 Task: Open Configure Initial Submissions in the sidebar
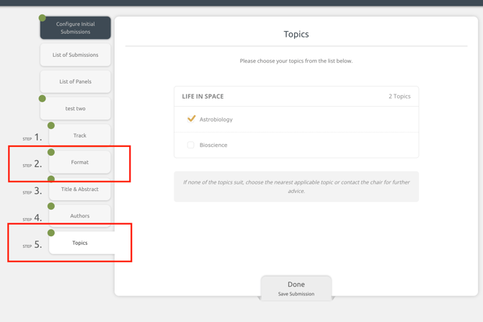click(x=76, y=28)
